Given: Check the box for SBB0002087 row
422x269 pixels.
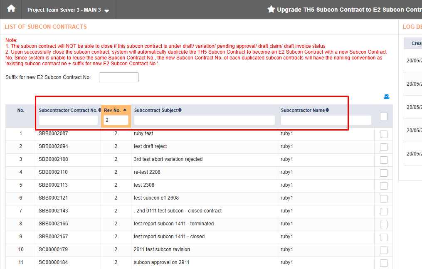Looking at the screenshot, I should (x=384, y=134).
